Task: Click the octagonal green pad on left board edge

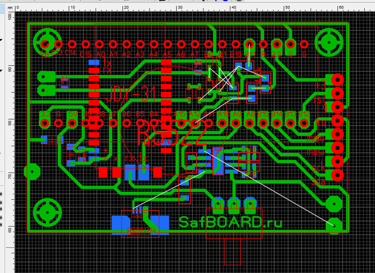Action: [33, 171]
